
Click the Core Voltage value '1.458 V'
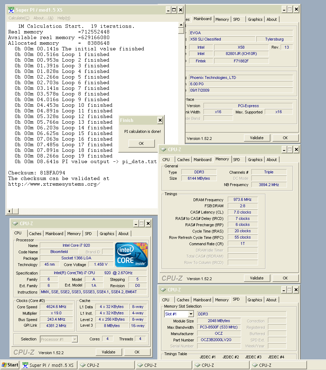(101, 265)
